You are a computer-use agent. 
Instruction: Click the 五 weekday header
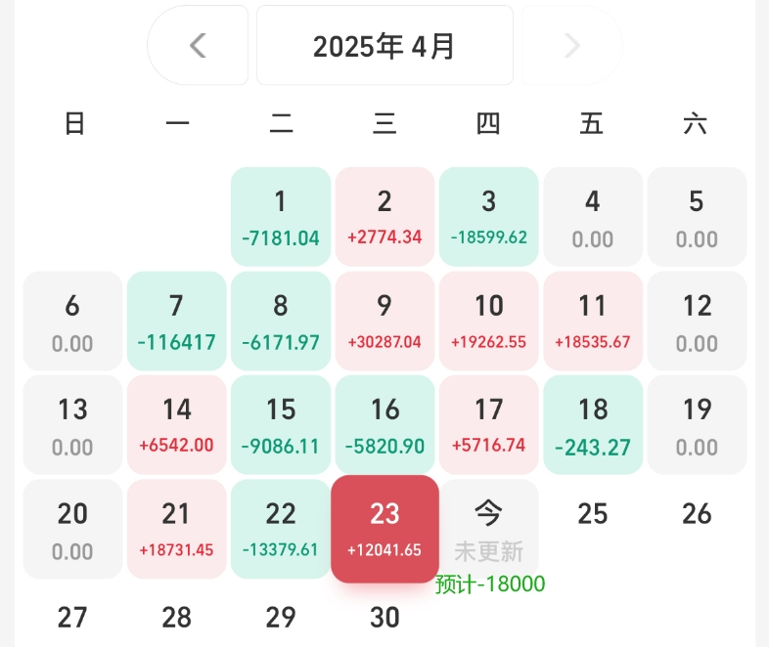592,123
